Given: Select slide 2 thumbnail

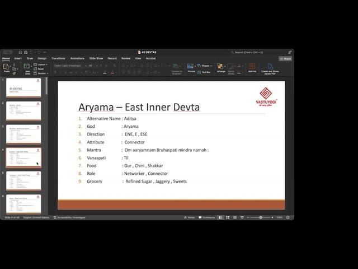Looking at the screenshot, I should click(x=23, y=111).
